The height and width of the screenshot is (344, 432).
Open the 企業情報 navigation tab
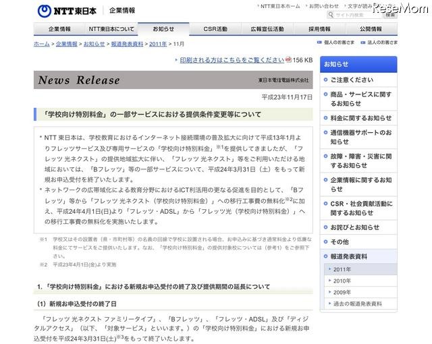pos(59,29)
